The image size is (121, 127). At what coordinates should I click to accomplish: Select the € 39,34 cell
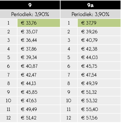(39, 57)
